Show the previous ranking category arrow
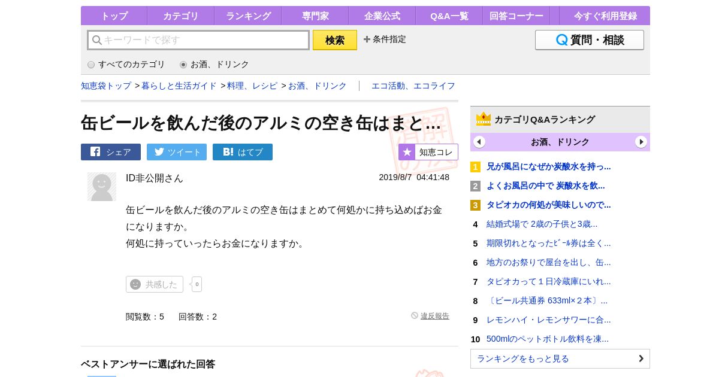The height and width of the screenshot is (377, 719). (x=479, y=142)
